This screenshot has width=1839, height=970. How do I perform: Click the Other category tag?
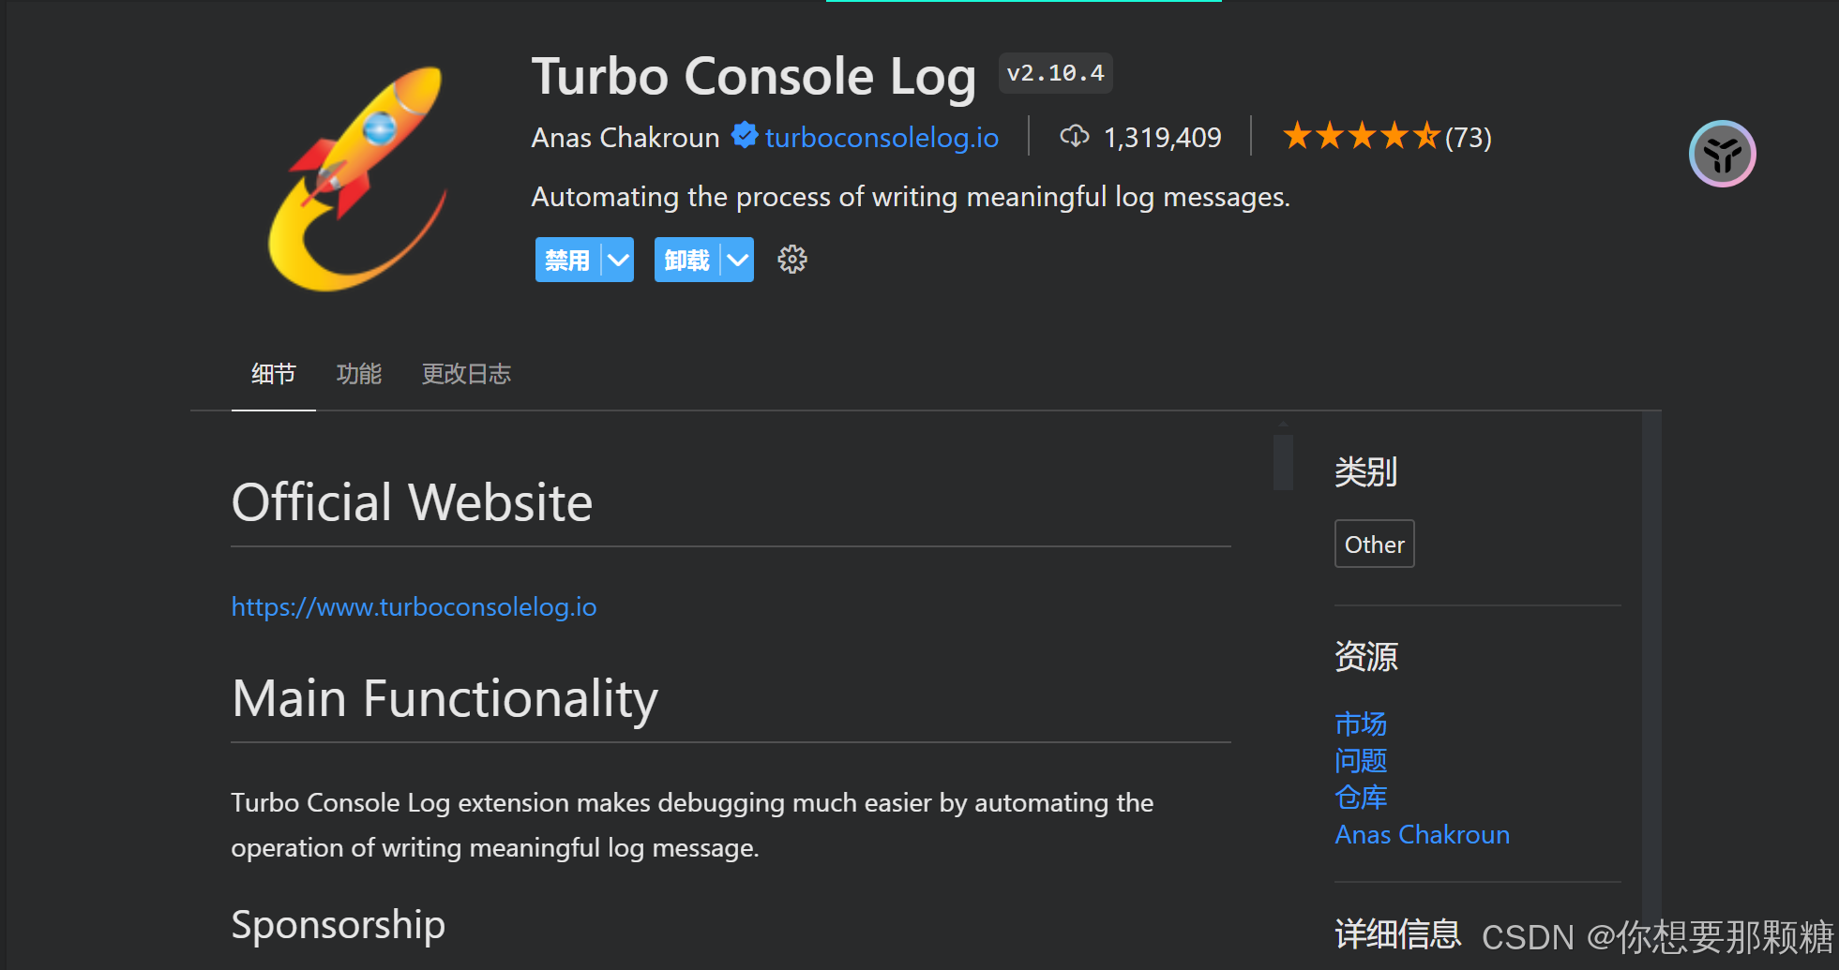(x=1374, y=544)
